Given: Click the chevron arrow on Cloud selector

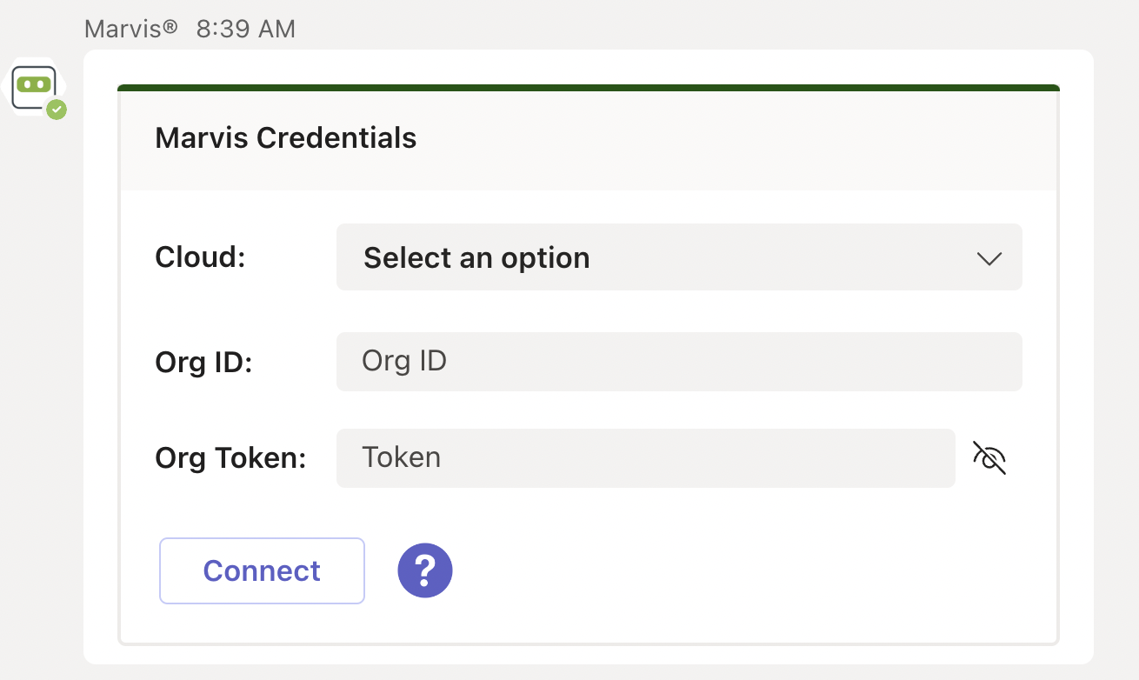Looking at the screenshot, I should click(x=989, y=258).
